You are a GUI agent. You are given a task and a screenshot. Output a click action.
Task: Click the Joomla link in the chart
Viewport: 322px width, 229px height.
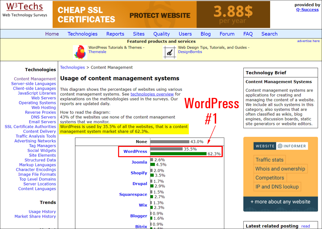(x=140, y=162)
